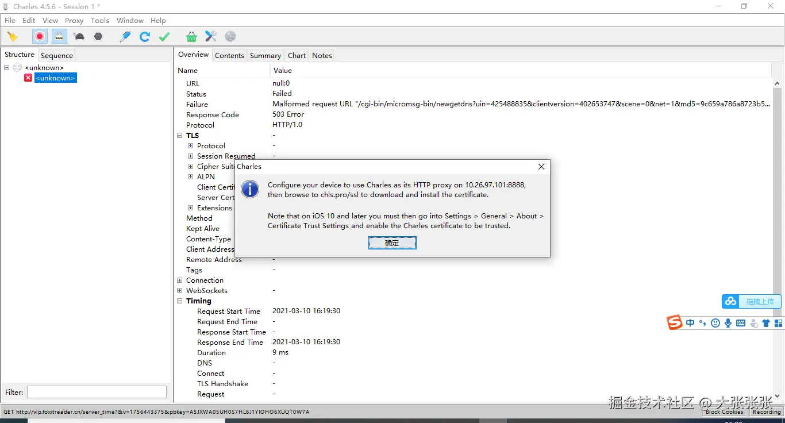Open Settings using the gray gear icon
785x423 pixels.
pyautogui.click(x=230, y=37)
